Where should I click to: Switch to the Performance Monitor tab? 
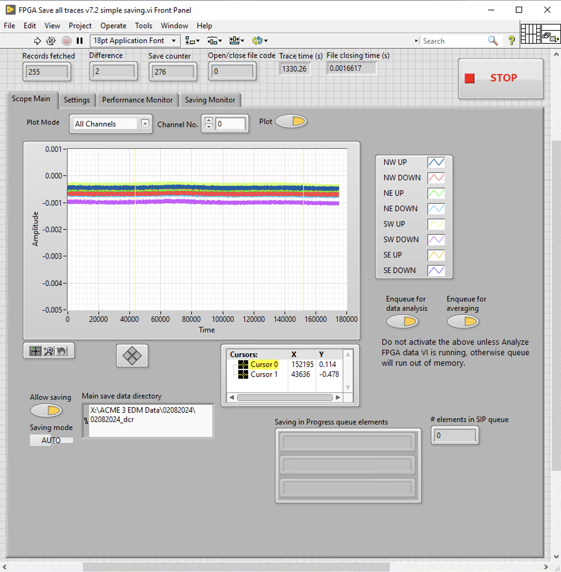click(137, 100)
